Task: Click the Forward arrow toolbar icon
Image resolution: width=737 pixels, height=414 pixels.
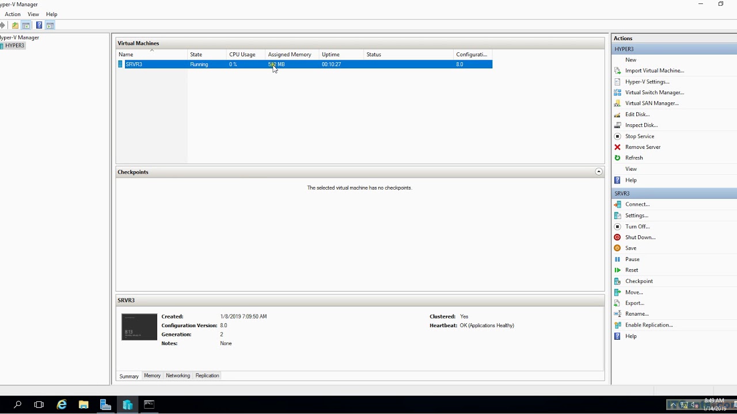Action: 2,25
